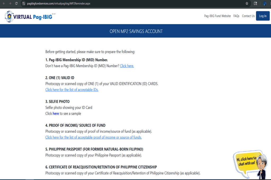Click heading '6. CERTIFICATE OF REACQUISITION/RETENTION OF PHILIPPINE CITIZENSHIP'

pos(101,167)
